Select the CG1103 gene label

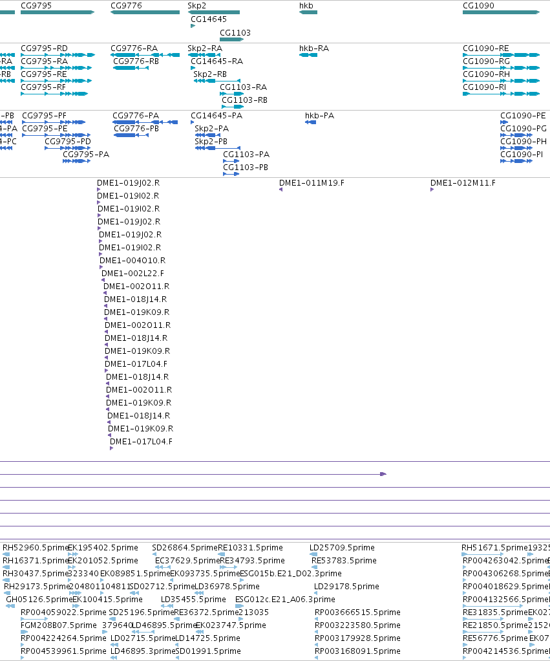coord(235,33)
